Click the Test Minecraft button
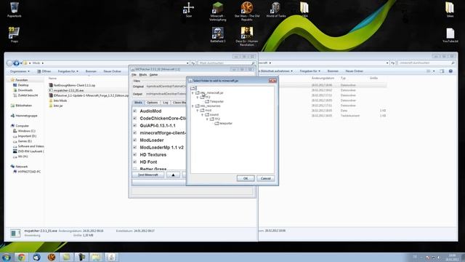The width and height of the screenshot is (465, 262). (148, 175)
